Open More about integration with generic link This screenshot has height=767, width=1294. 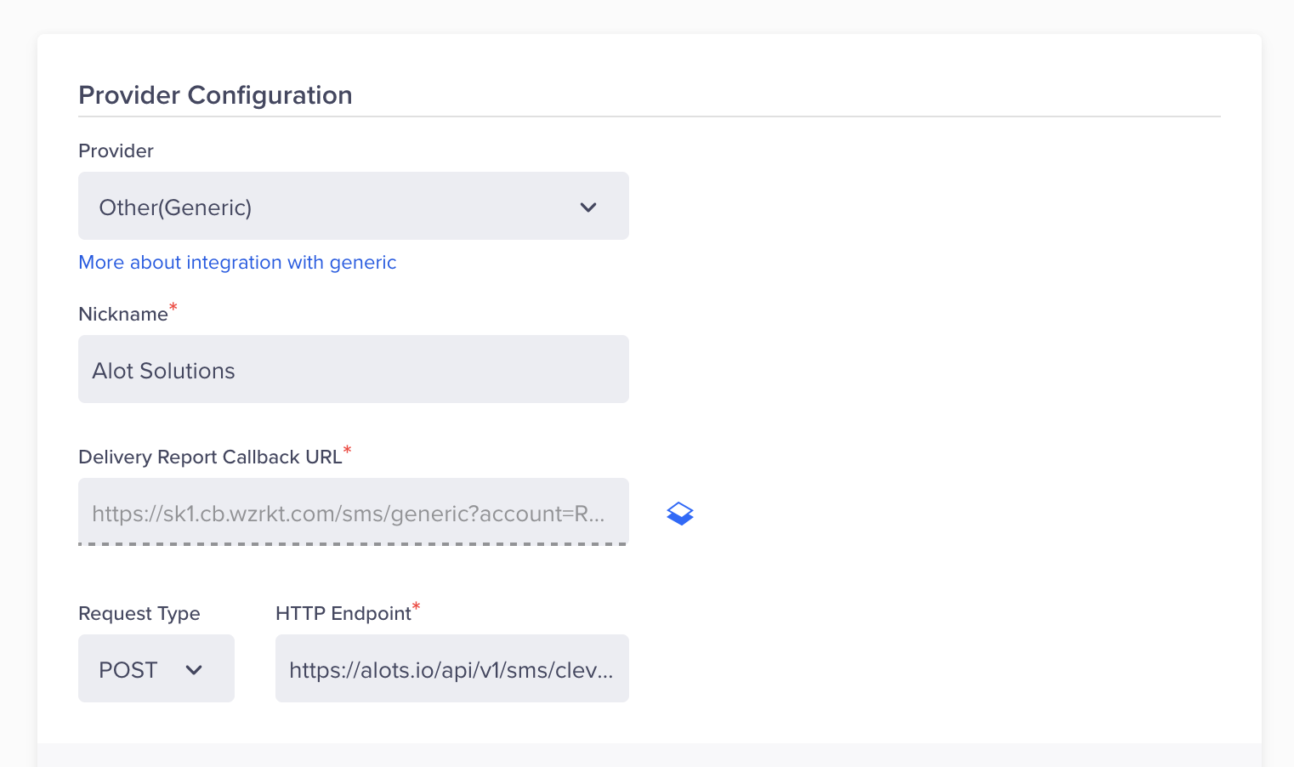(x=237, y=262)
